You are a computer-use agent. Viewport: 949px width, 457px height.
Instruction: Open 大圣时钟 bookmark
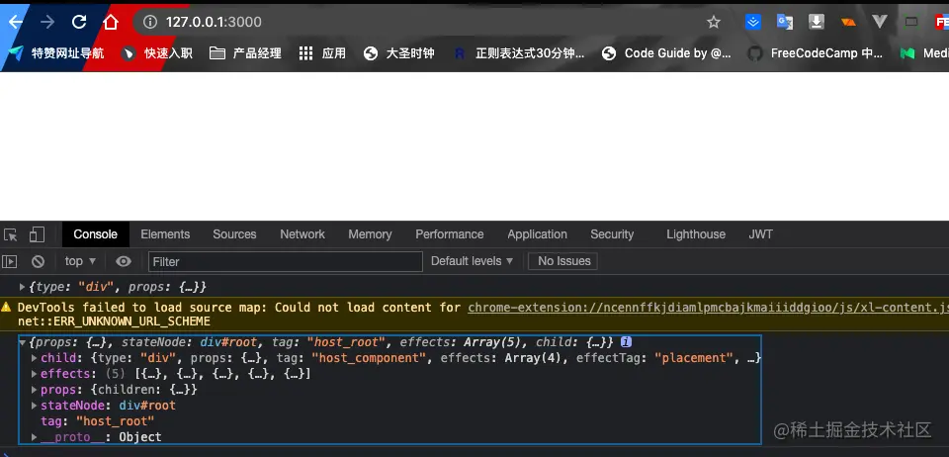(x=398, y=53)
